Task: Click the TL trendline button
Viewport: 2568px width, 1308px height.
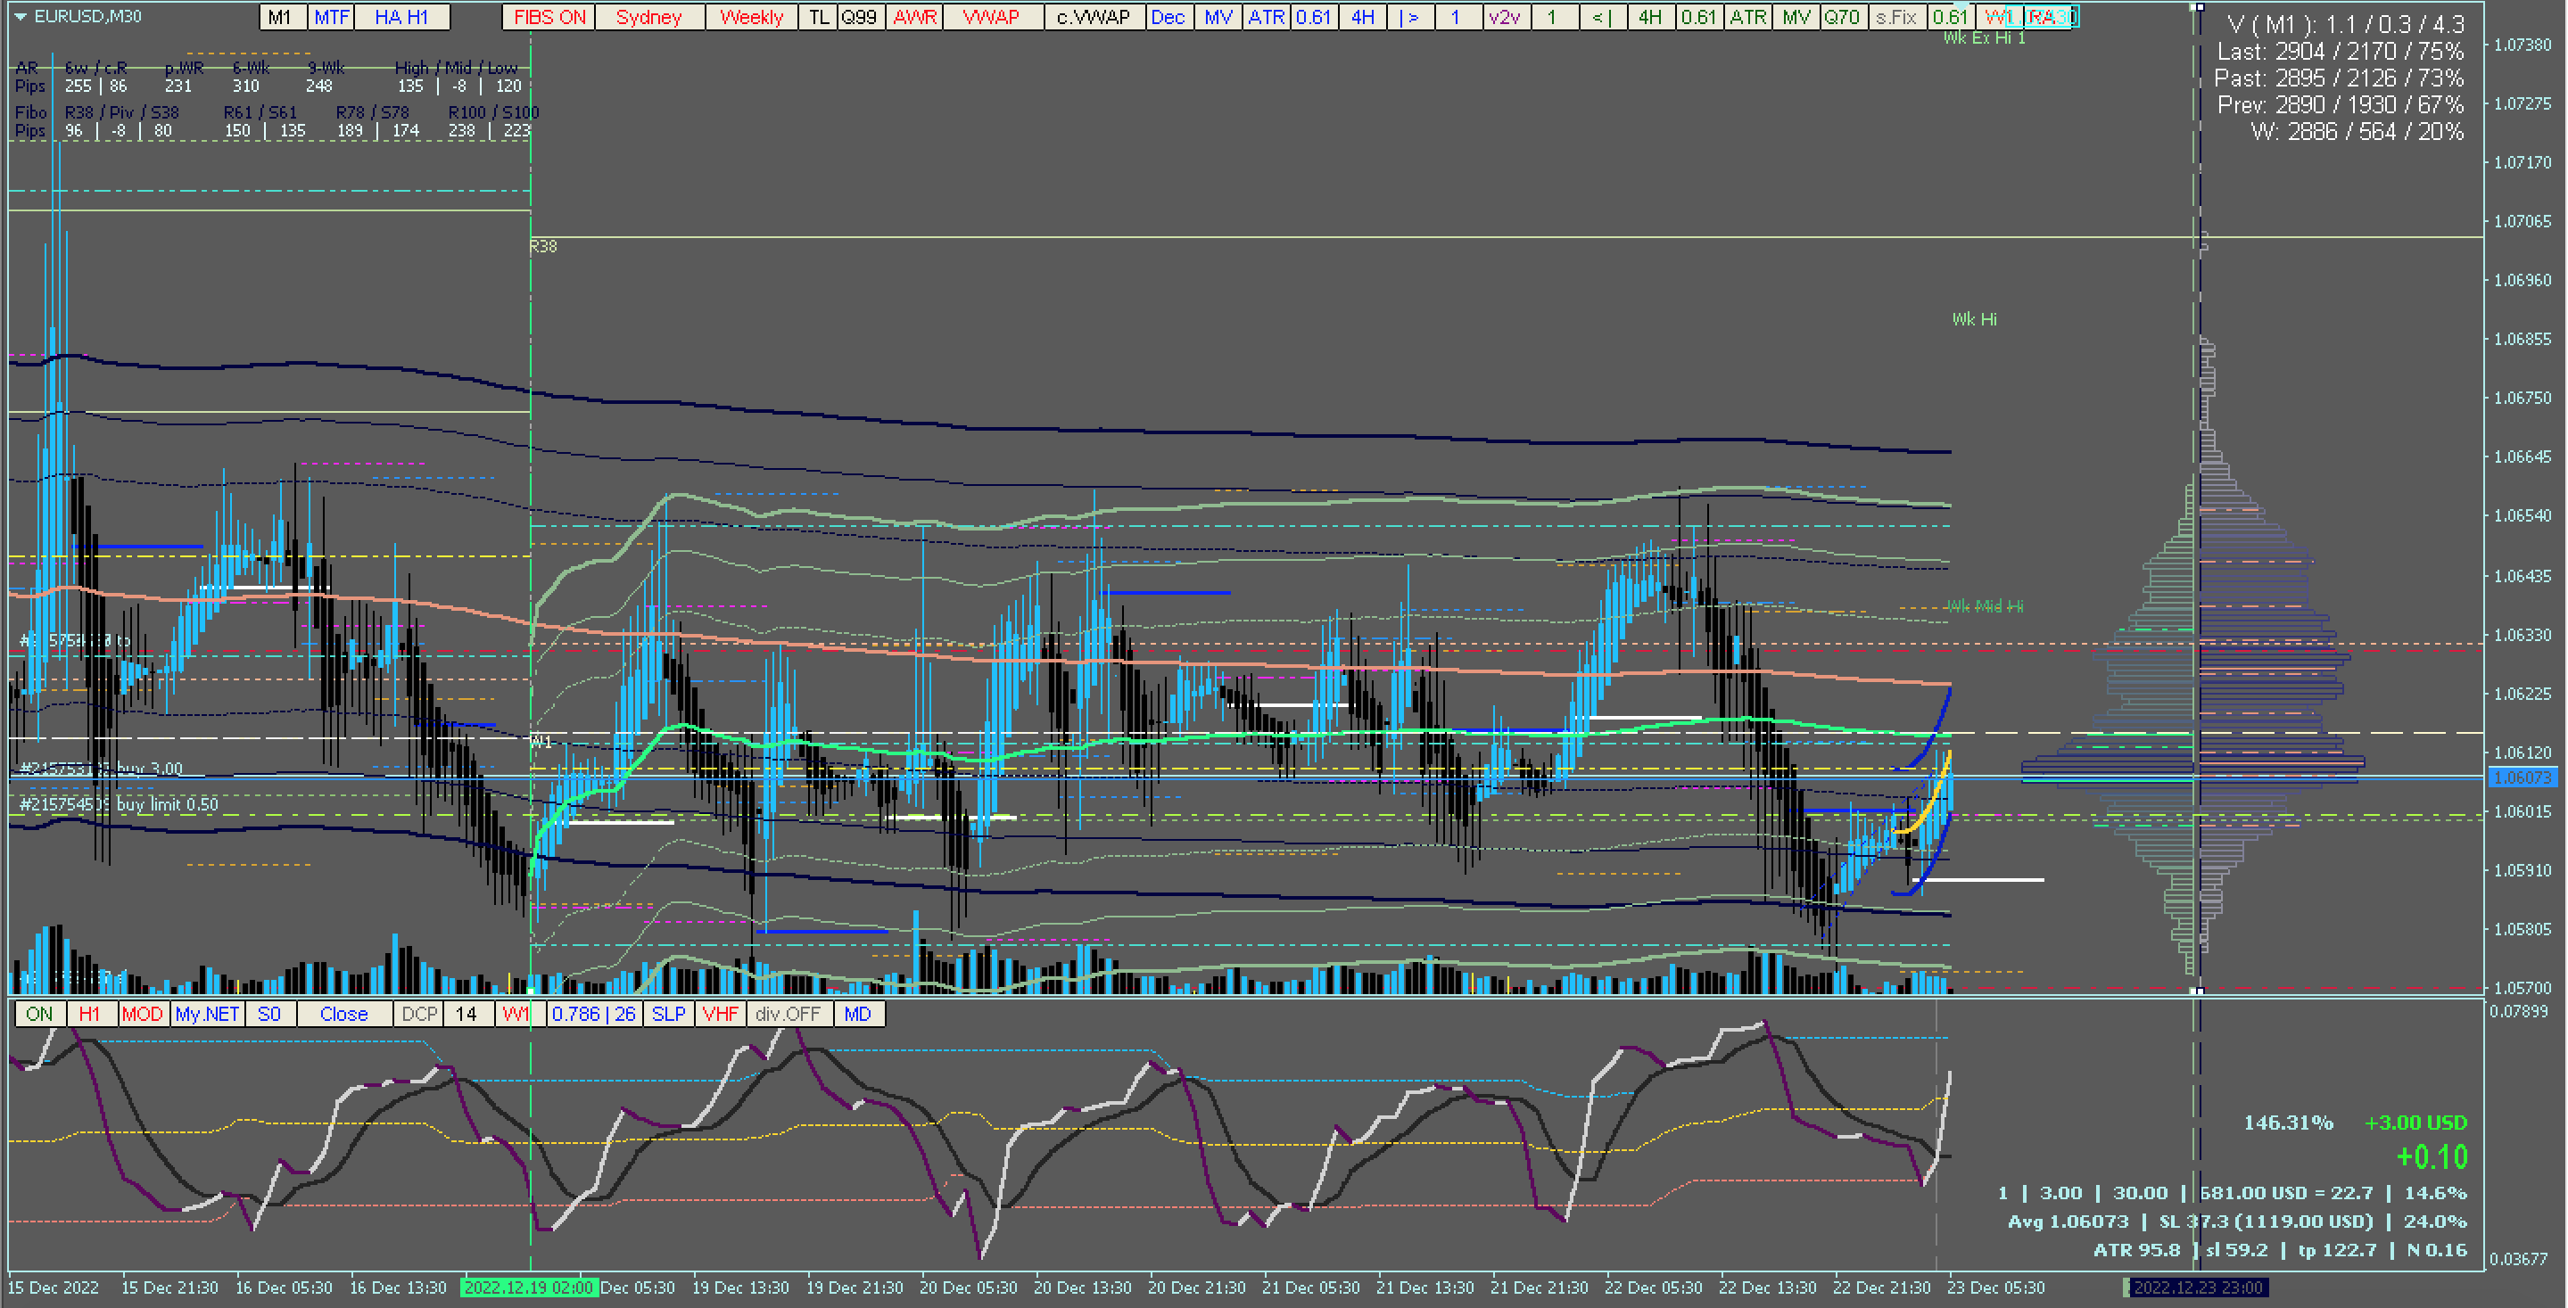Action: 817,17
